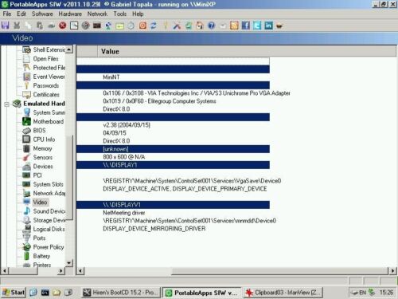The height and width of the screenshot is (299, 398).
Task: Click the blue refresh arrows toolbar icon
Action: click(154, 26)
